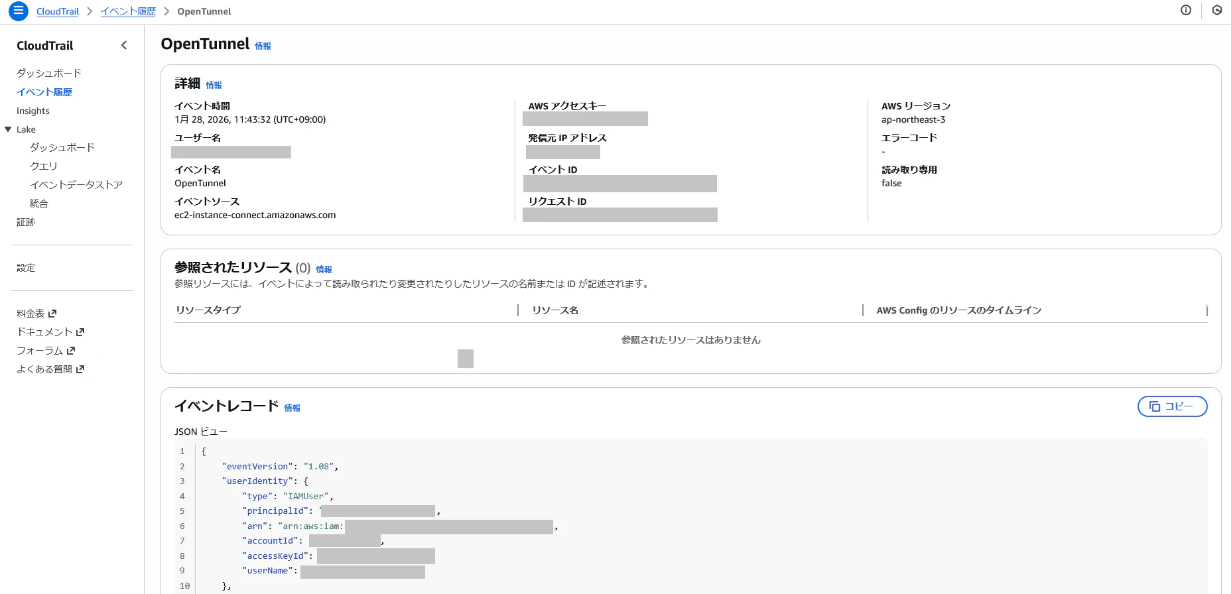Click 情報 link next to イベントレコード

pyautogui.click(x=292, y=408)
